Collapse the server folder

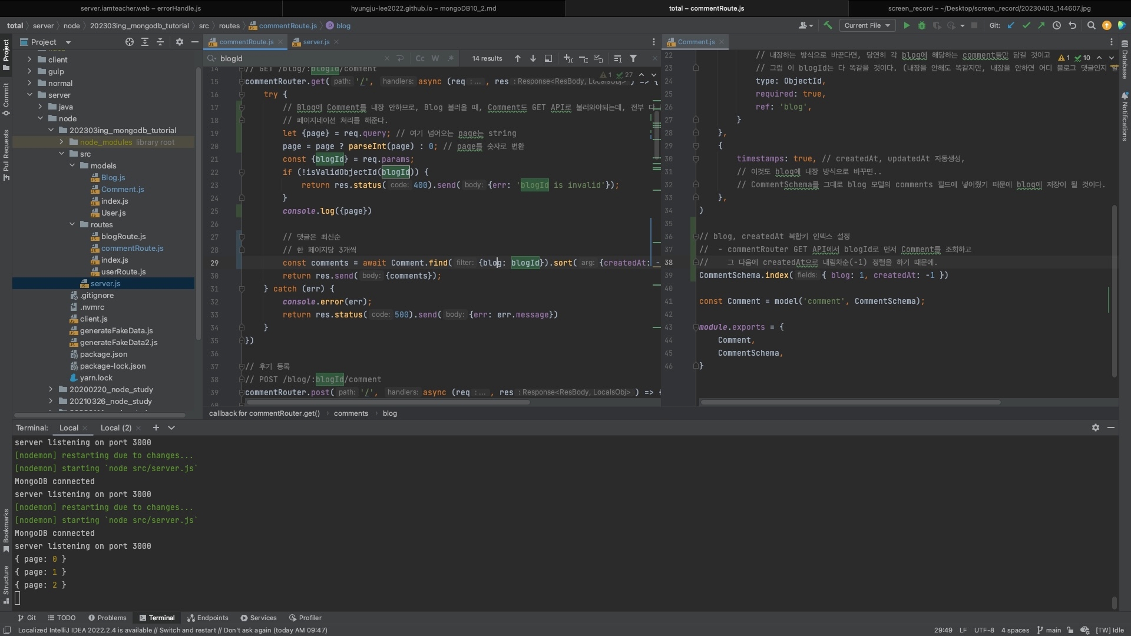(29, 95)
